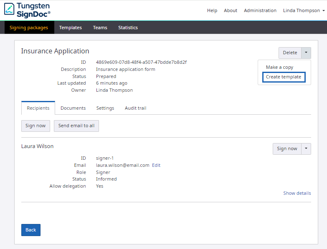Open the Teams section

pos(100,28)
